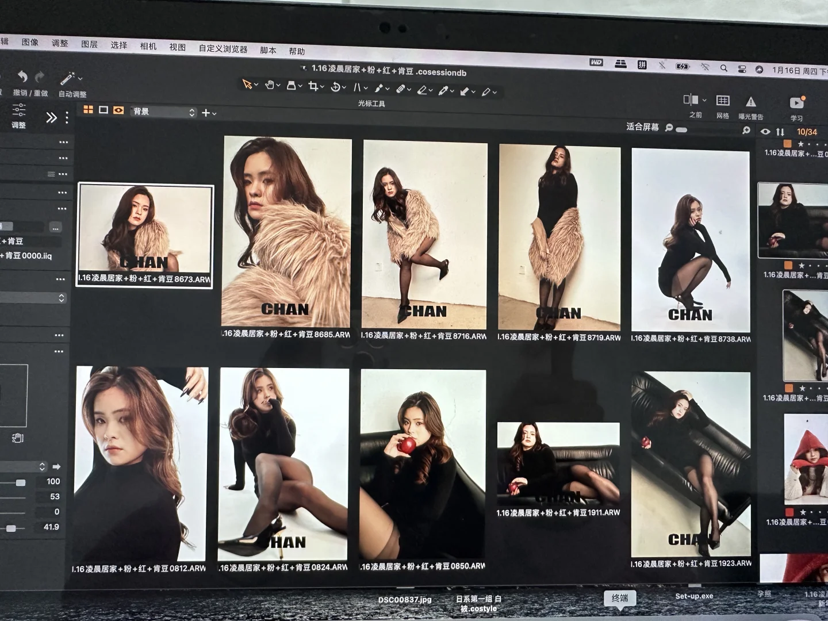828x621 pixels.
Task: Click the Redo arrow
Action: tap(40, 76)
